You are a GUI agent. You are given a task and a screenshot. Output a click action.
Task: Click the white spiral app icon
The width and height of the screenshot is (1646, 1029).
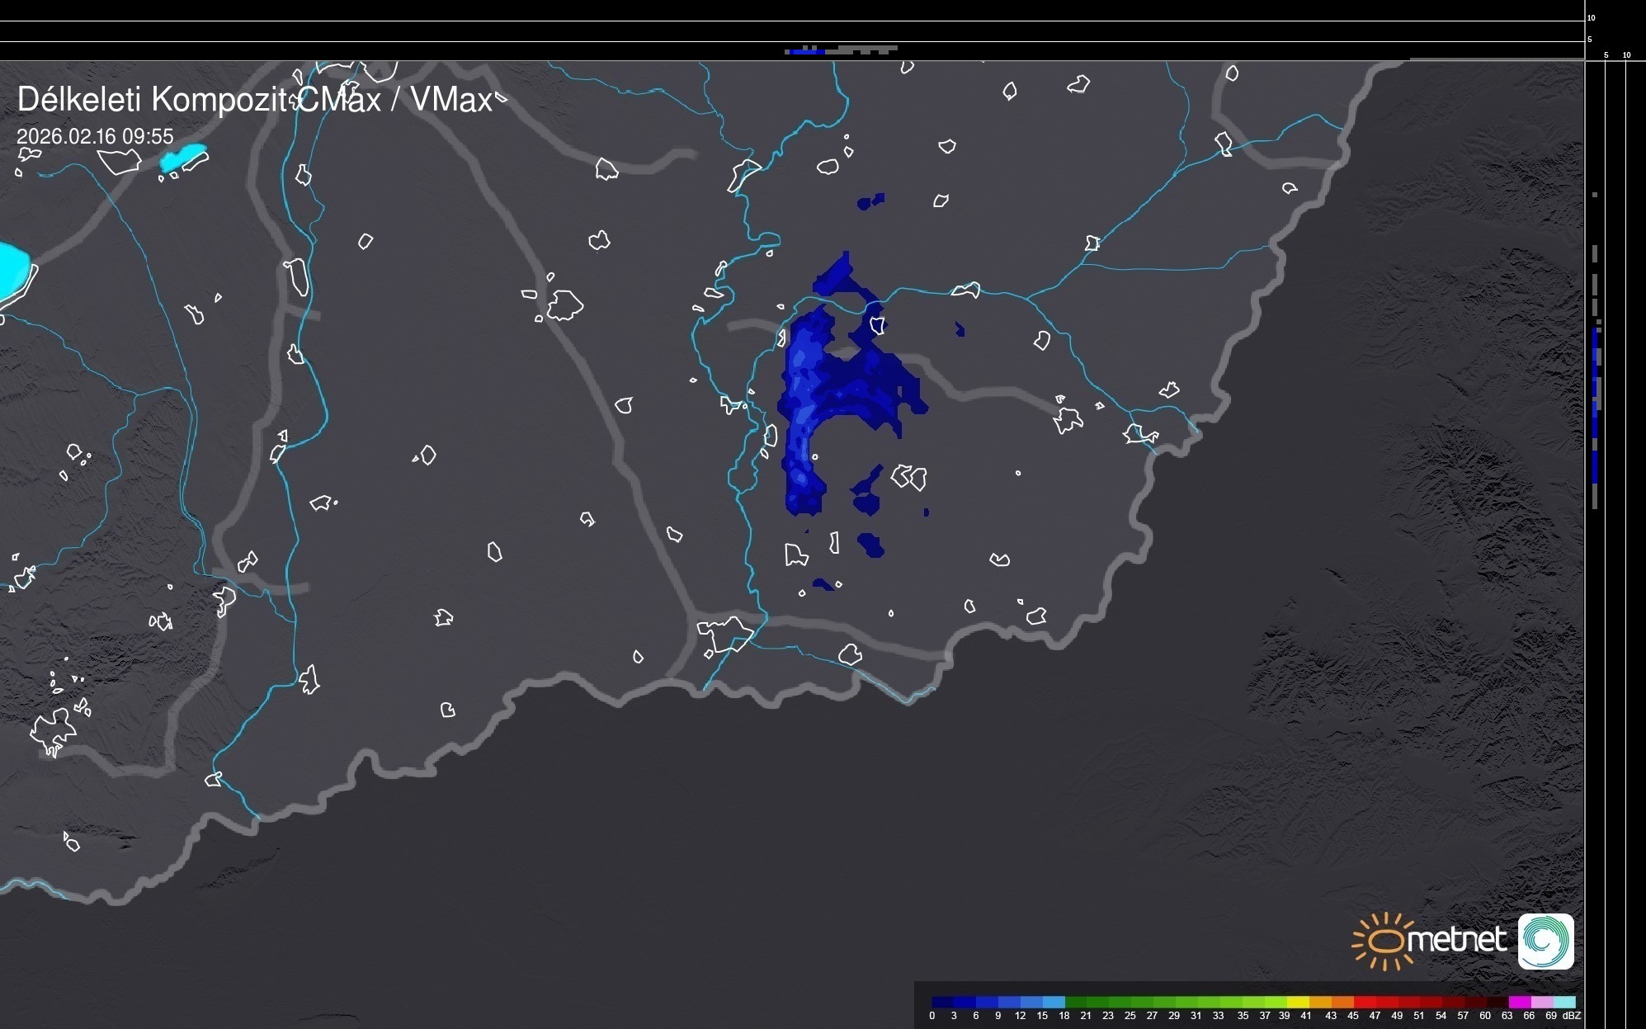1545,941
